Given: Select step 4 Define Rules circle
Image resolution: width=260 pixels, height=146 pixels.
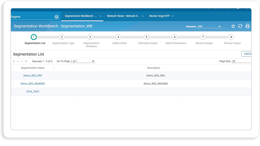Looking at the screenshot, I should click(x=118, y=37).
